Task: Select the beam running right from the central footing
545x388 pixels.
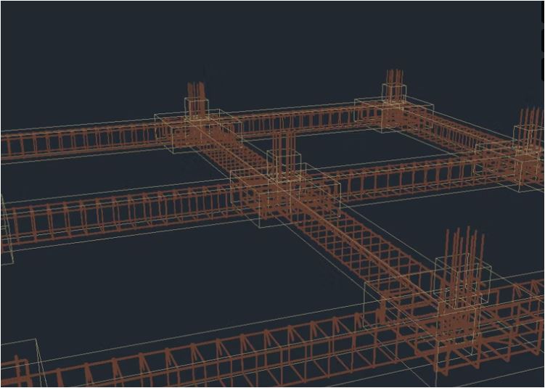Action: (x=406, y=178)
